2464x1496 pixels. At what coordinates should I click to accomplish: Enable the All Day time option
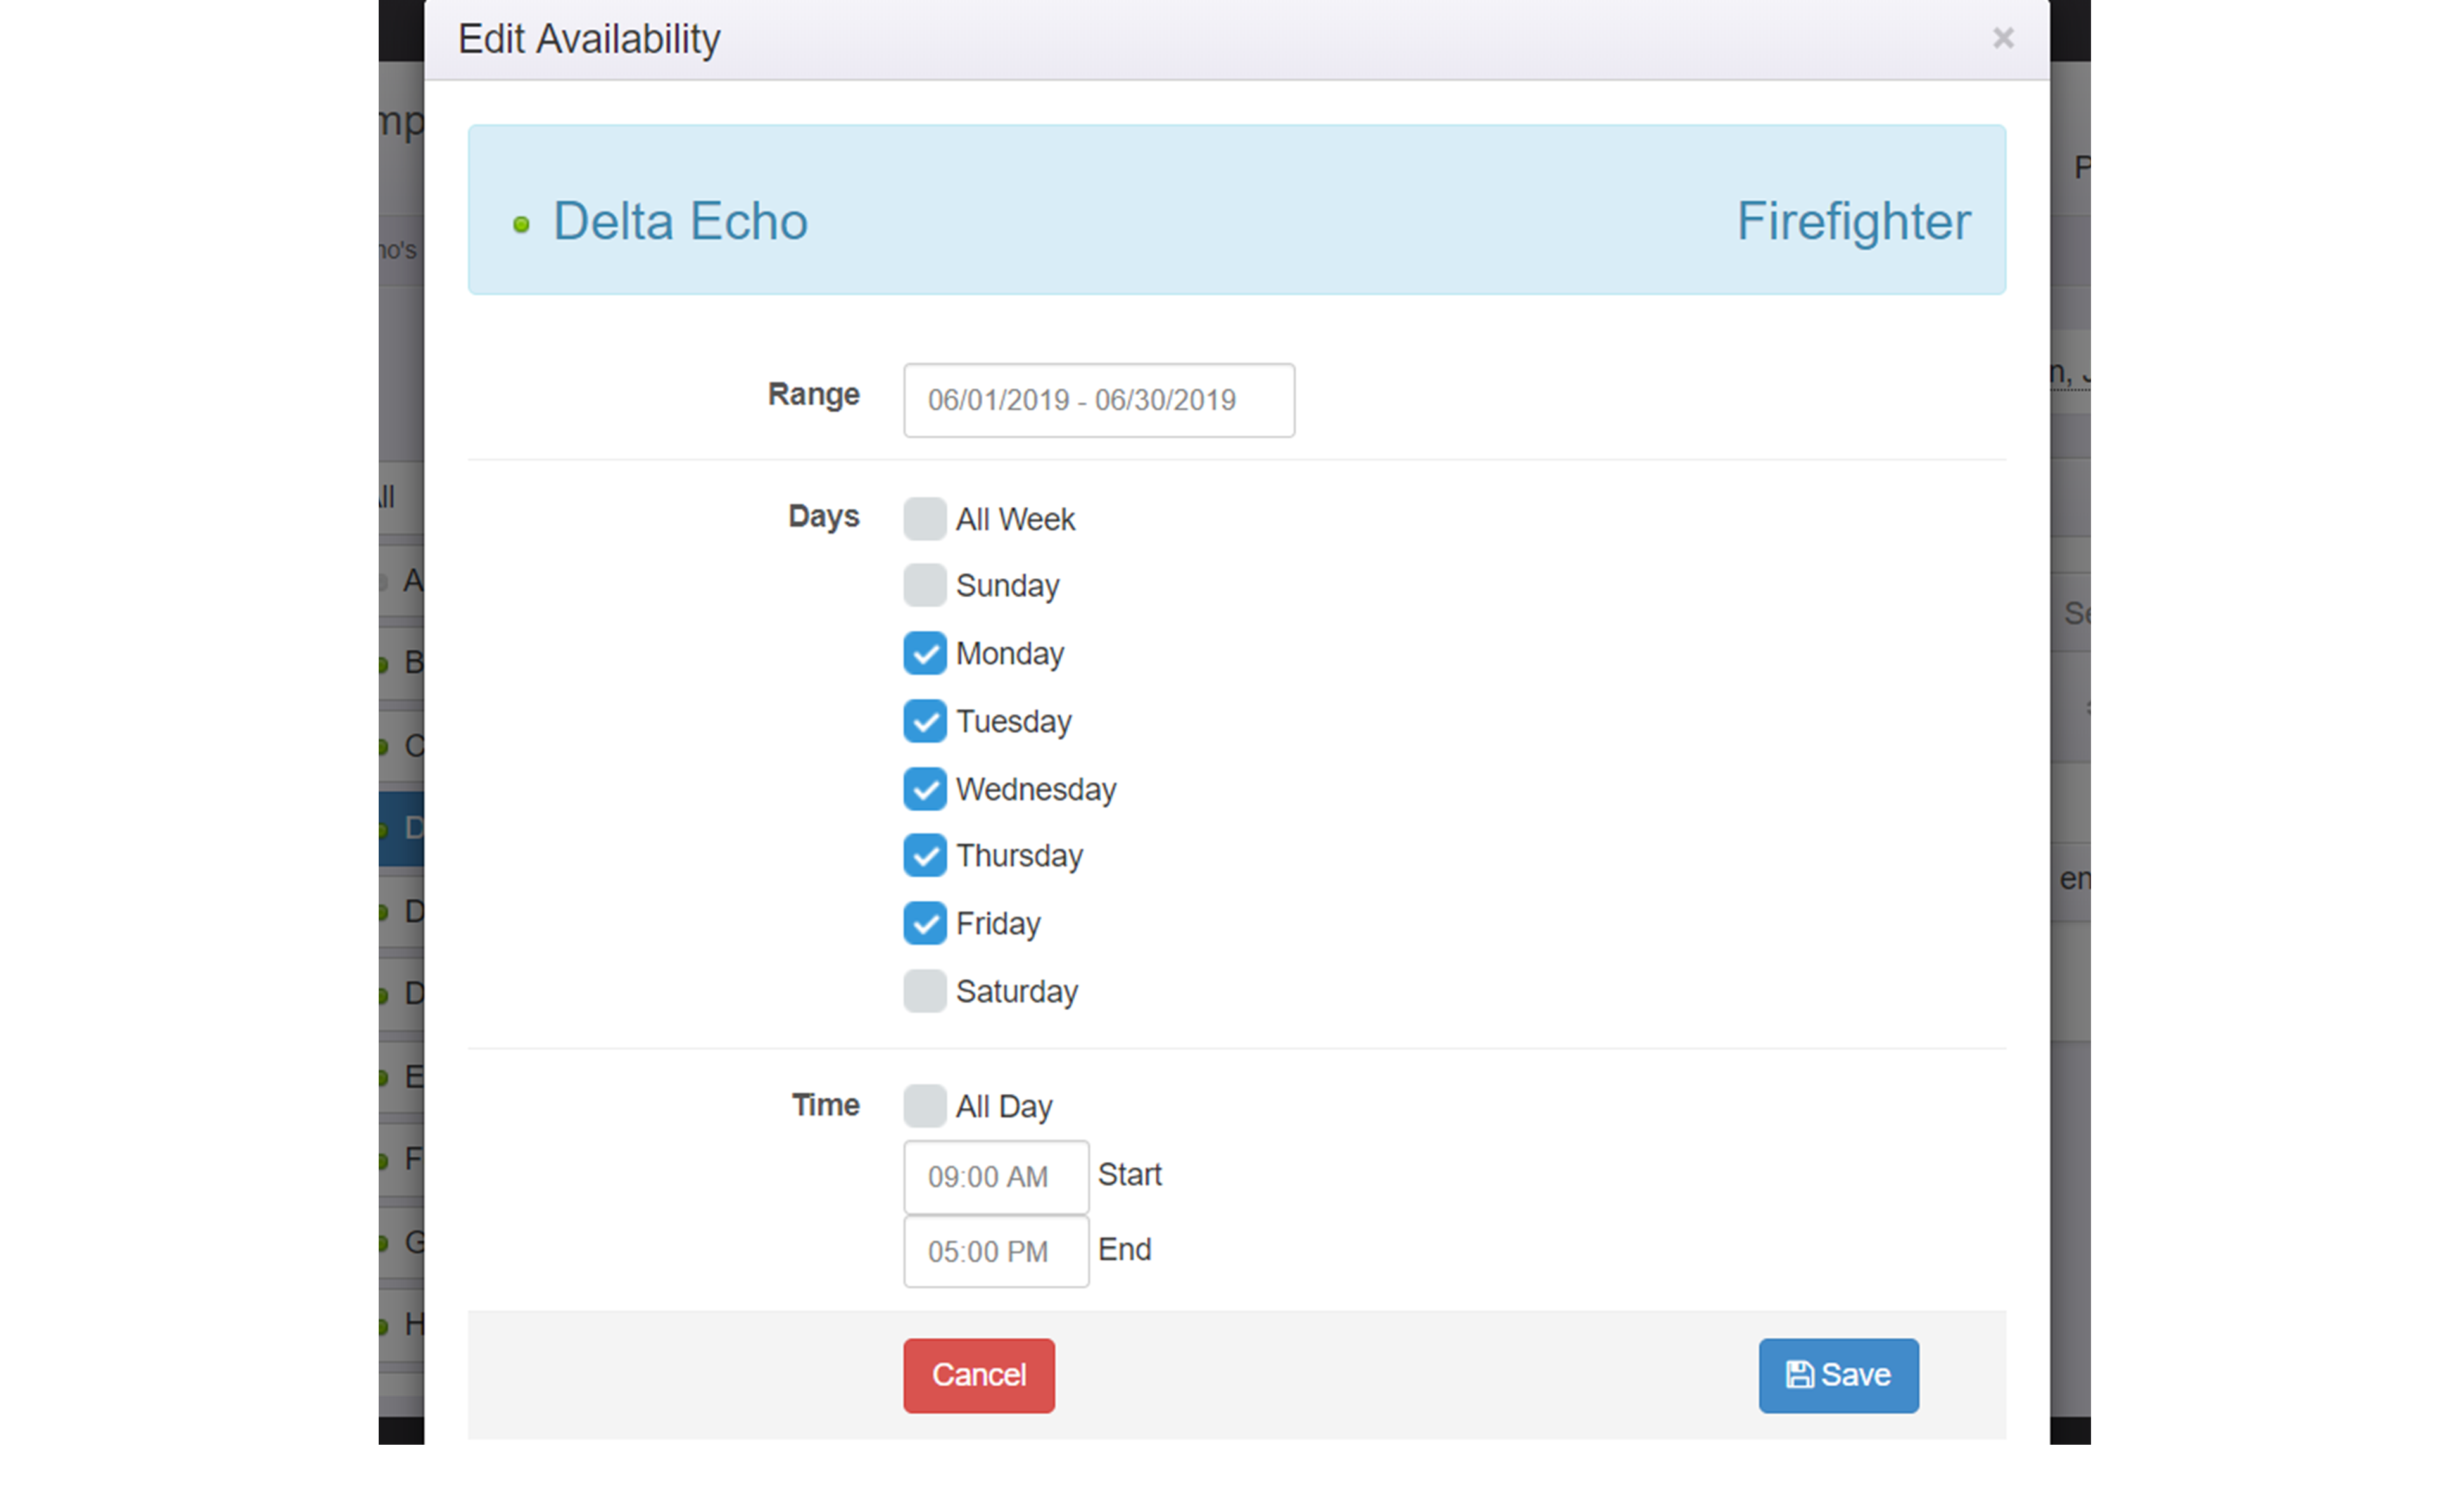pyautogui.click(x=924, y=1106)
